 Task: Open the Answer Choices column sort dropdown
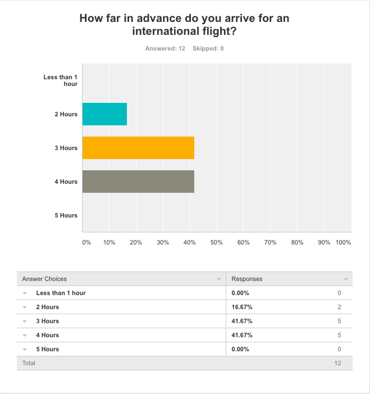tap(218, 279)
